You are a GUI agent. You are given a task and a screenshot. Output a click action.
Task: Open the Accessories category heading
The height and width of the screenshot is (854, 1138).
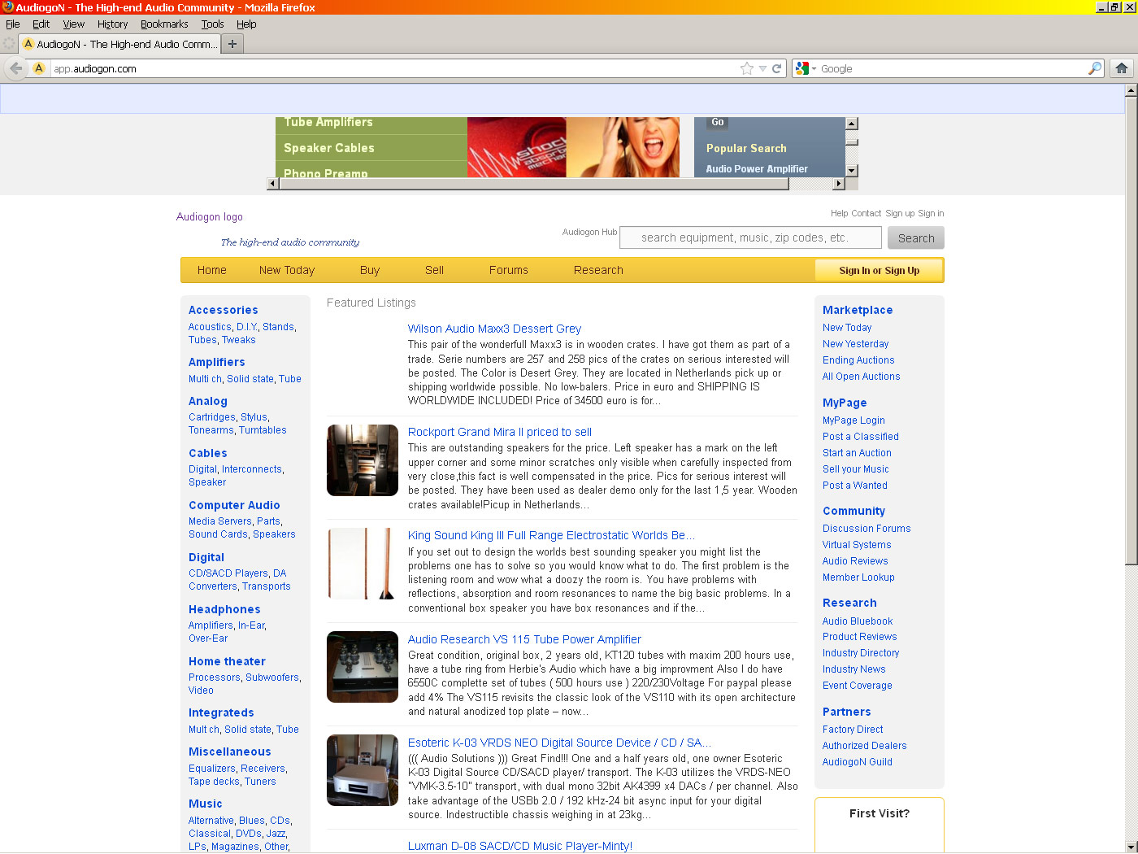[224, 310]
